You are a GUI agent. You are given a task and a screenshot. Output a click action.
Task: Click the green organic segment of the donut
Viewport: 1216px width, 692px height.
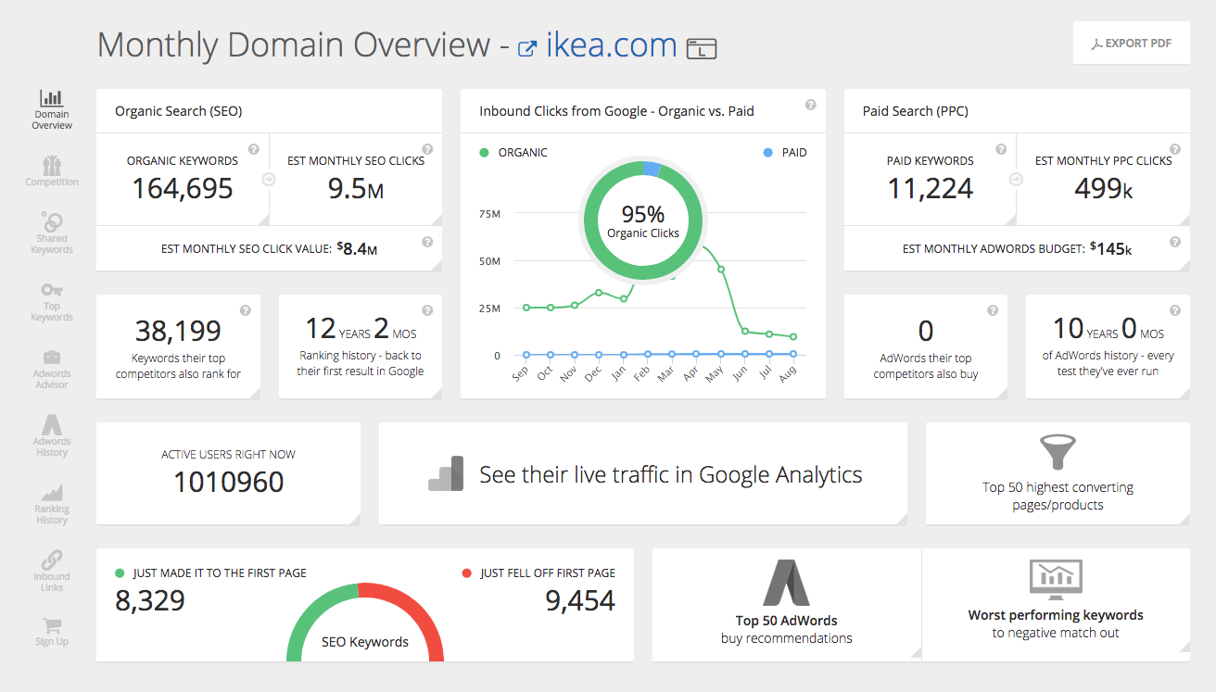pyautogui.click(x=592, y=221)
